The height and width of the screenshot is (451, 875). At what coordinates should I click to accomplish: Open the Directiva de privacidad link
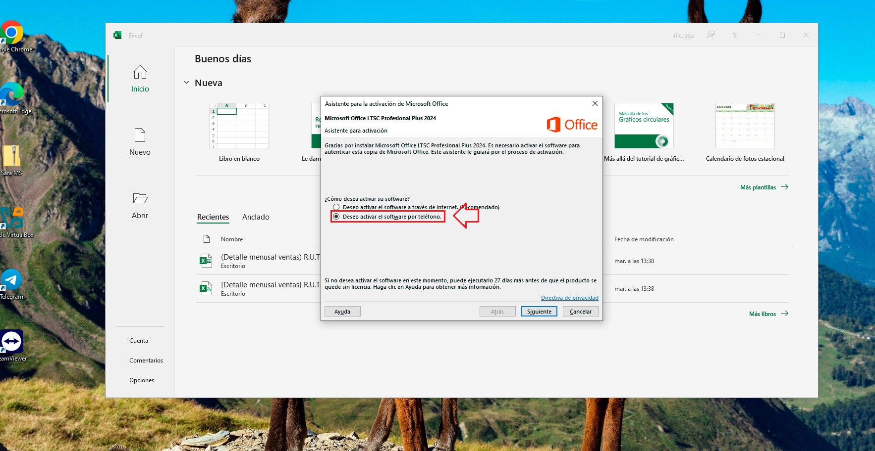569,298
